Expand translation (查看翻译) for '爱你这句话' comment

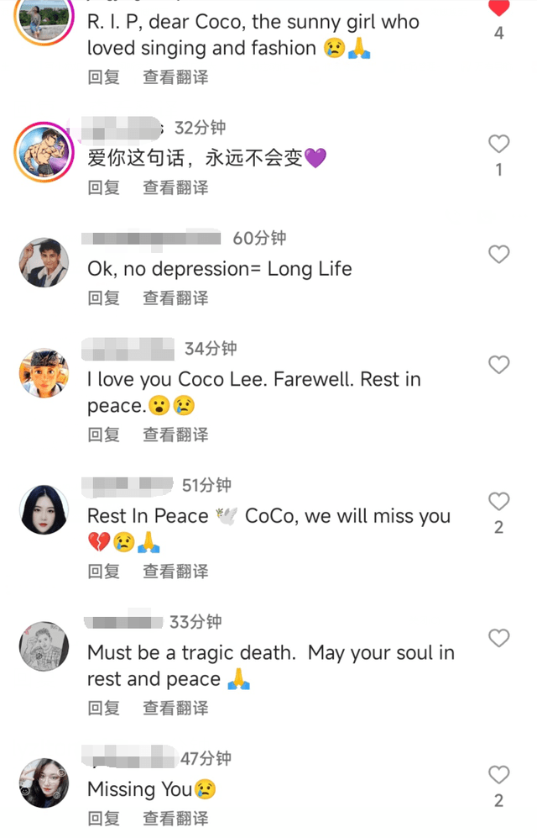(175, 187)
